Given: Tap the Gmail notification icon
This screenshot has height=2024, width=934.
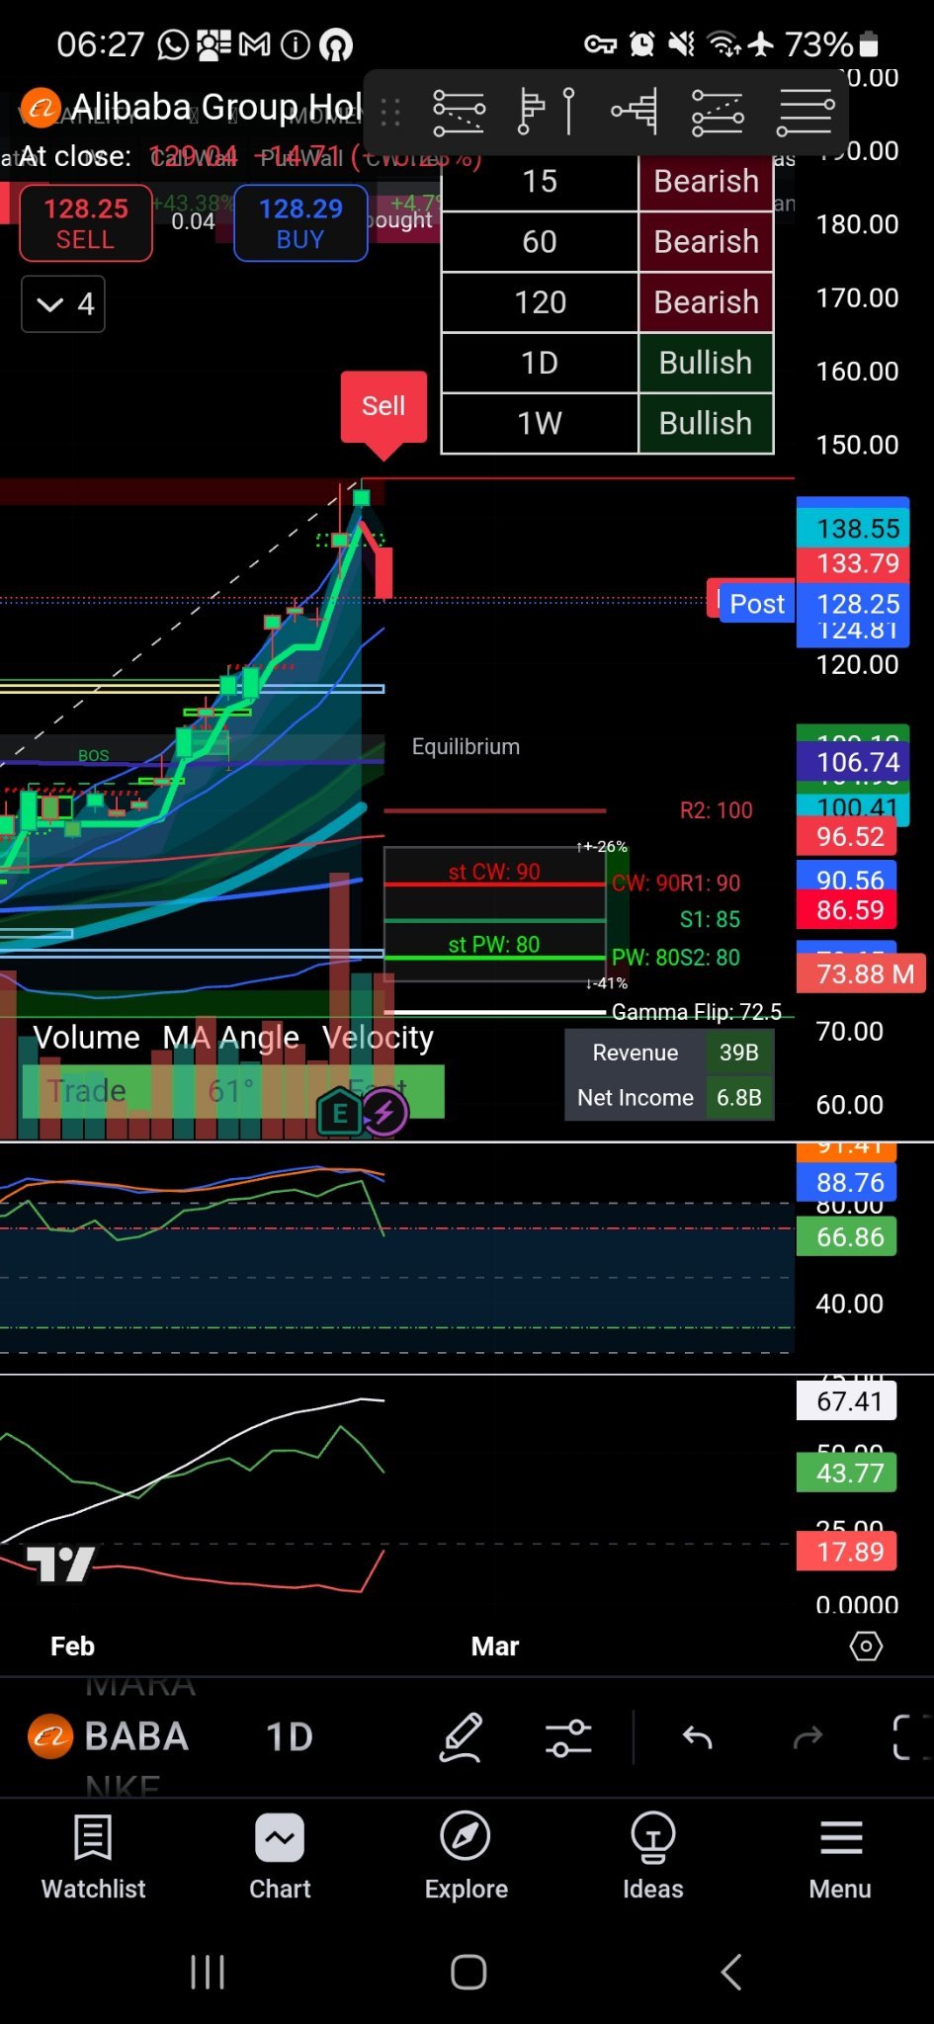Looking at the screenshot, I should click(254, 44).
